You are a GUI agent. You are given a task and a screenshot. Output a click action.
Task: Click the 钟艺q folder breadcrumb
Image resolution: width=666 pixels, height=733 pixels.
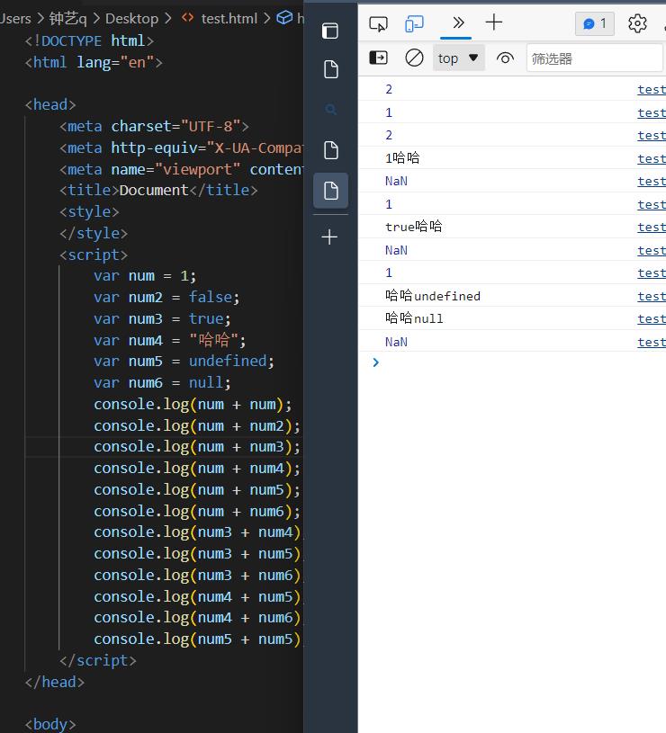click(67, 19)
